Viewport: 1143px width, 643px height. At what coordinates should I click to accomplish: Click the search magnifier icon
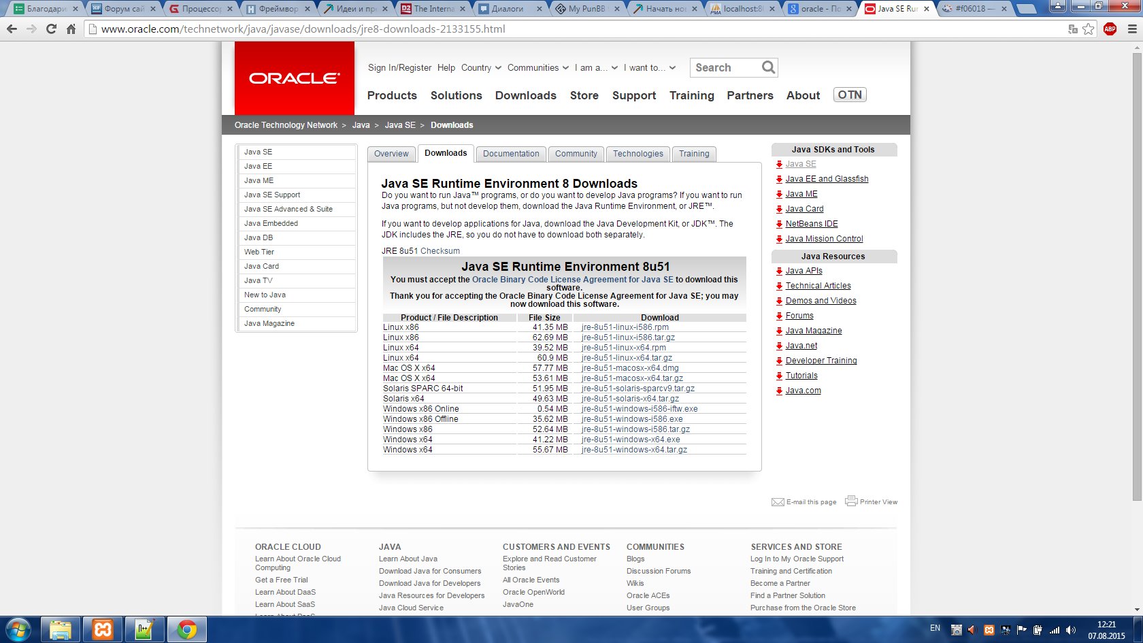tap(768, 67)
